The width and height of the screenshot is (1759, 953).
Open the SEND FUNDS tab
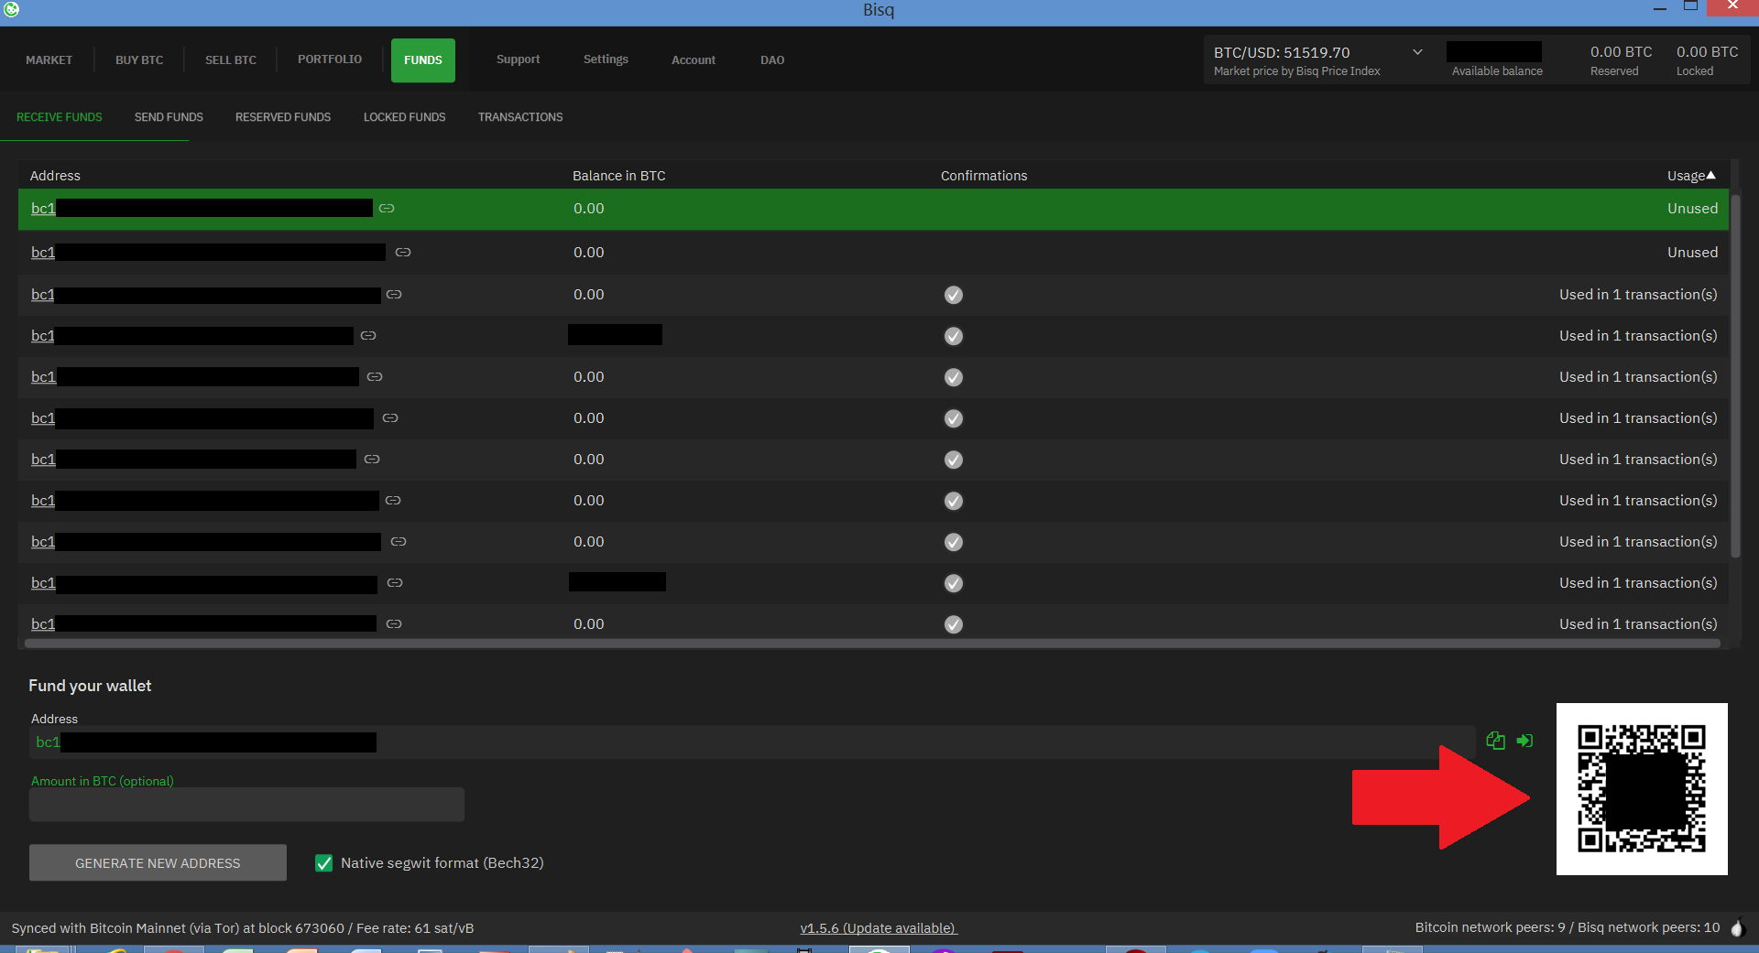pos(169,116)
